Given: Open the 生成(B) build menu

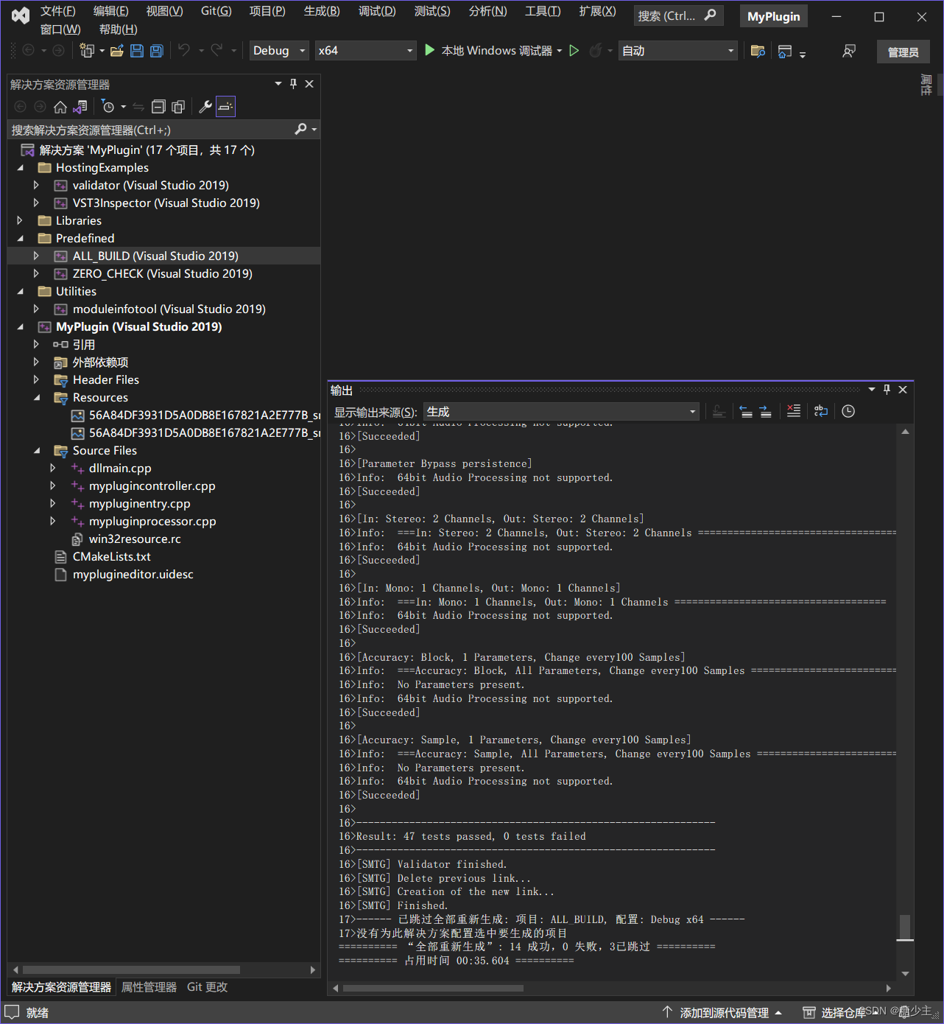Looking at the screenshot, I should [322, 11].
